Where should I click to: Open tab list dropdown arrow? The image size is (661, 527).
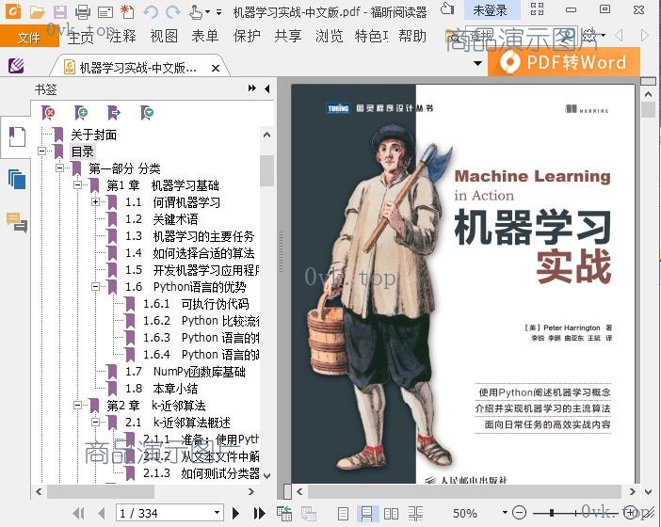click(477, 64)
